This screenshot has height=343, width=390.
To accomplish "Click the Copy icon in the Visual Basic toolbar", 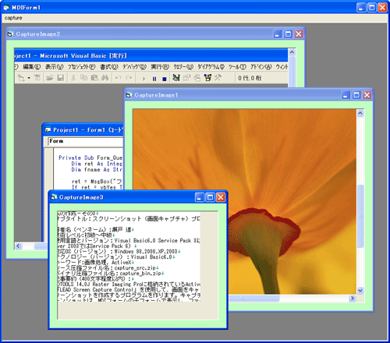I will [x=83, y=78].
